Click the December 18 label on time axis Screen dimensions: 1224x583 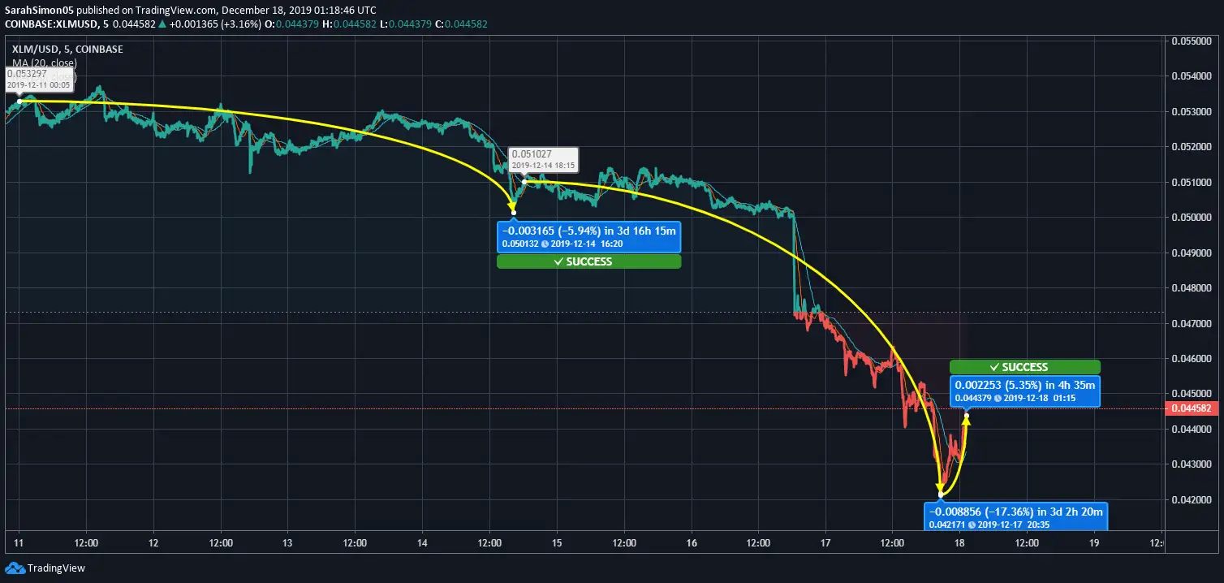click(959, 542)
